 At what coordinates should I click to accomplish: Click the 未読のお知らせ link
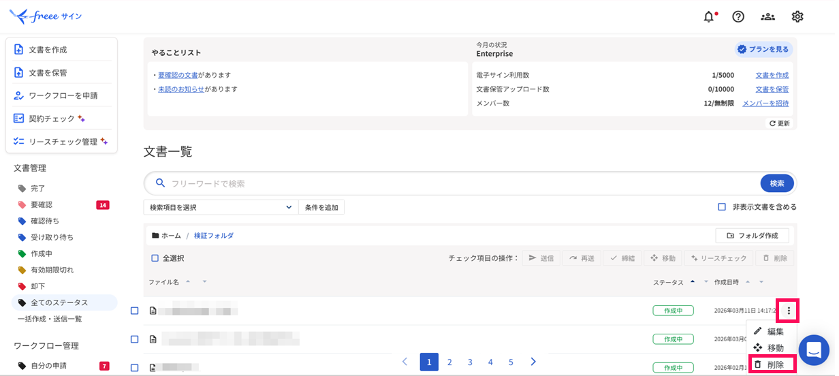[181, 89]
